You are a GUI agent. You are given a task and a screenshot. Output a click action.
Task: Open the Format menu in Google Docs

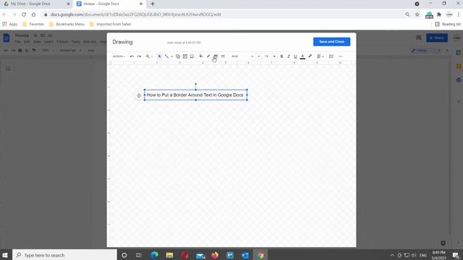pyautogui.click(x=62, y=42)
